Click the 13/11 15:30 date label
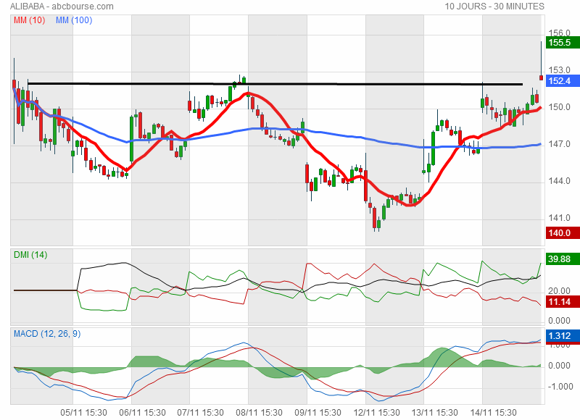The height and width of the screenshot is (420, 580). (434, 413)
